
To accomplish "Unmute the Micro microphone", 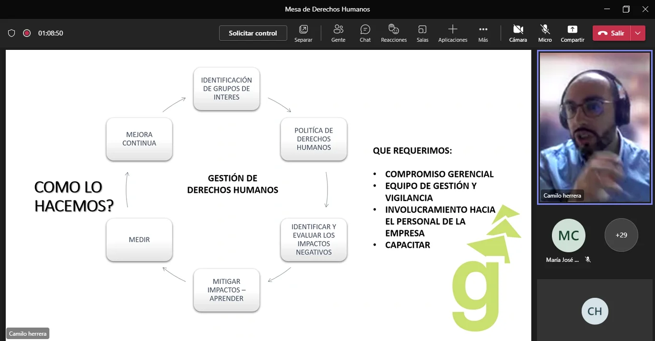I will tap(545, 33).
